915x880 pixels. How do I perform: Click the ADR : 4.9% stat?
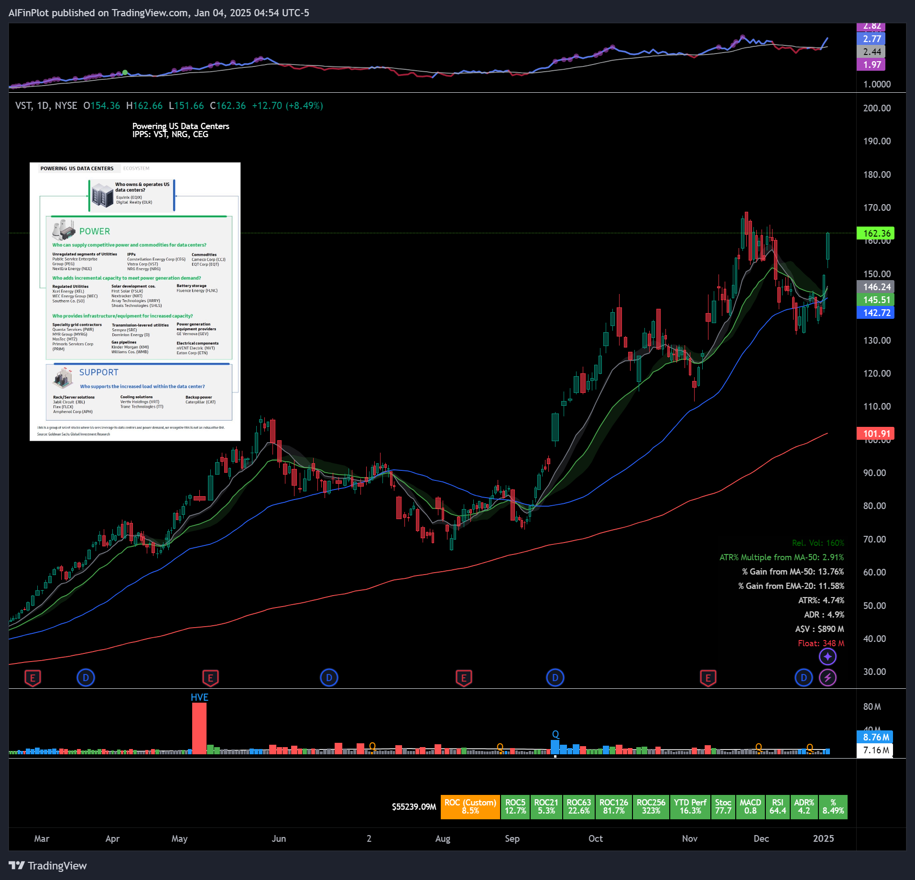click(824, 615)
